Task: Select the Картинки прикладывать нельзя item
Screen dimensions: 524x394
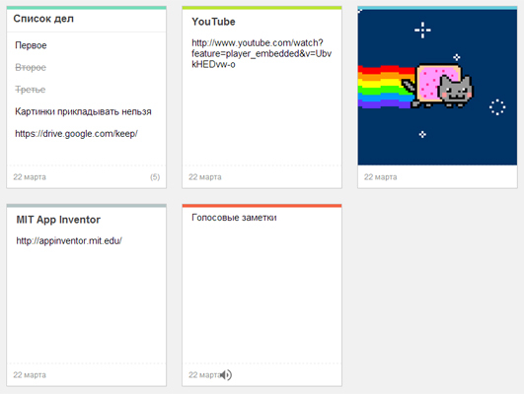Action: tap(83, 111)
